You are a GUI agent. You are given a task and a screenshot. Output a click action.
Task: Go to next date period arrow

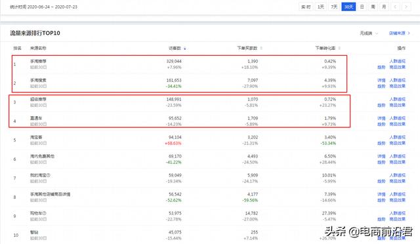click(406, 7)
